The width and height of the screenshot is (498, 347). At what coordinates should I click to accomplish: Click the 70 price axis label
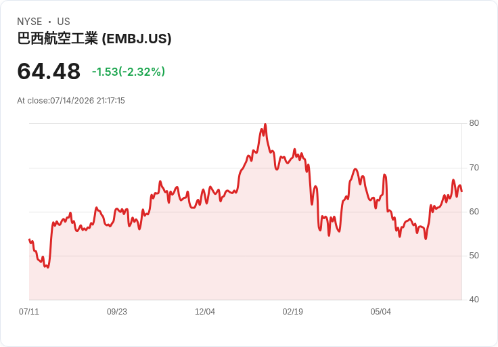click(x=474, y=168)
